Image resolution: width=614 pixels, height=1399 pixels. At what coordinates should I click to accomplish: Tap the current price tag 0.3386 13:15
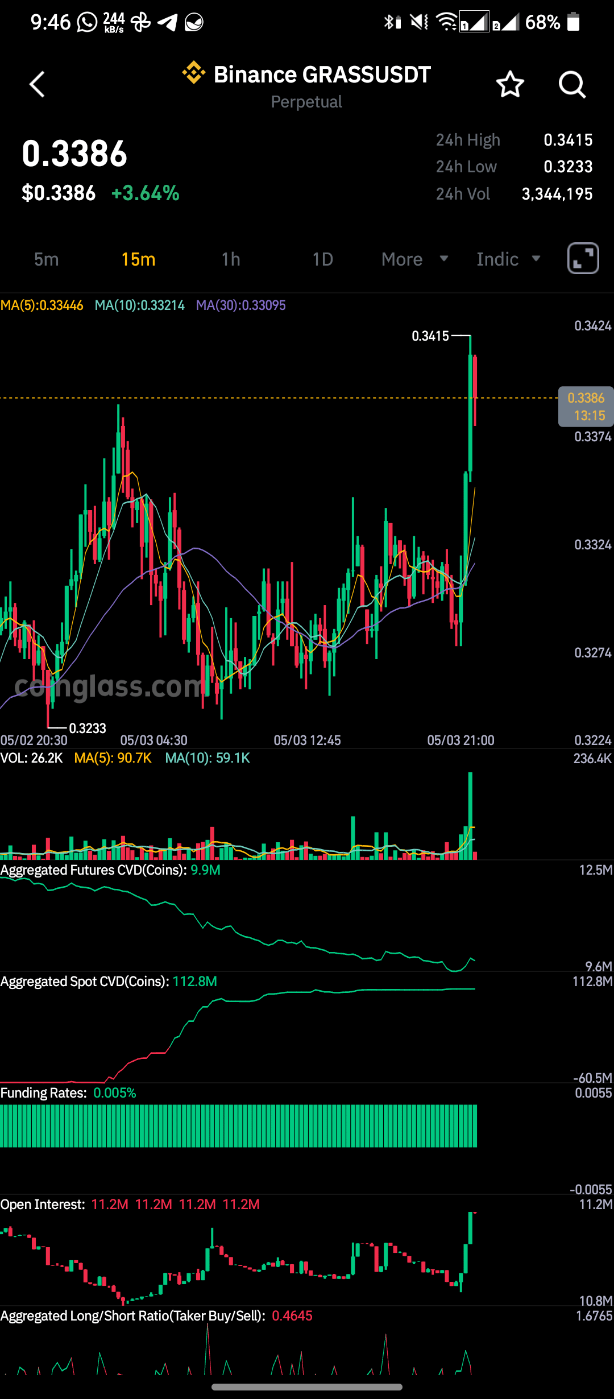coord(586,407)
